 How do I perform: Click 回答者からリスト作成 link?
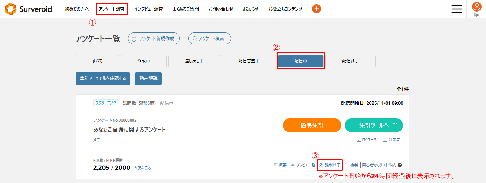point(379,165)
